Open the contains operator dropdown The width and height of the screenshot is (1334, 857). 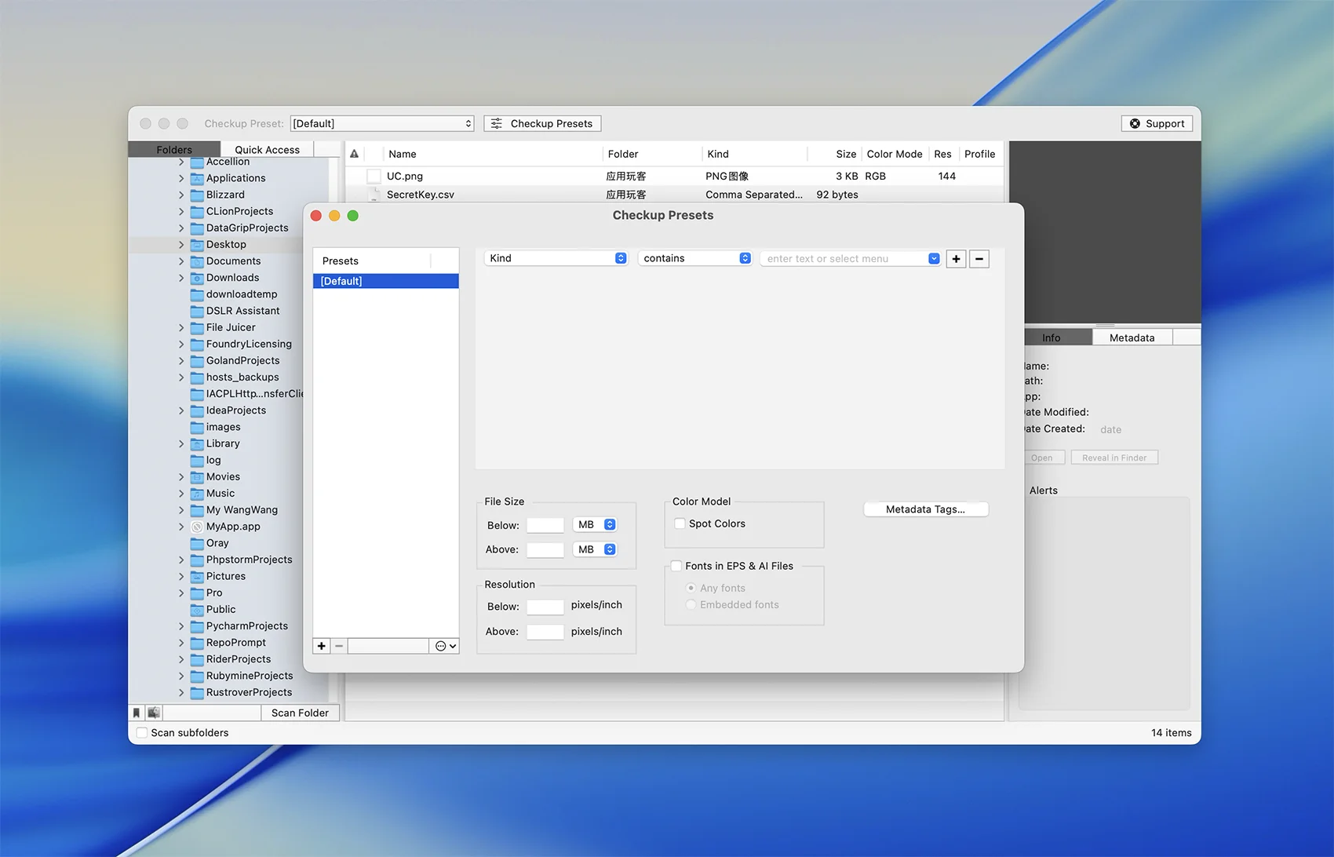pyautogui.click(x=696, y=258)
